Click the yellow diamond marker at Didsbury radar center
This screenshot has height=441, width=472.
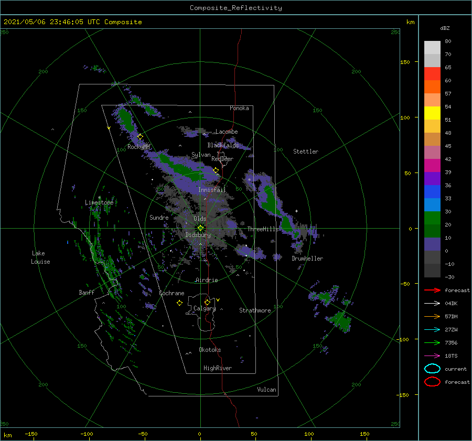tap(200, 228)
